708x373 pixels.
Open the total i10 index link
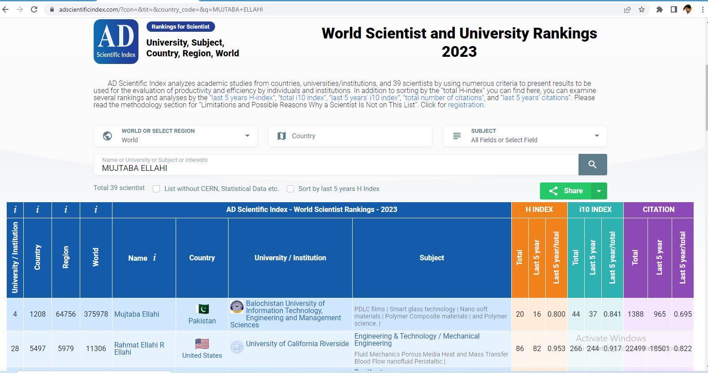pos(303,97)
